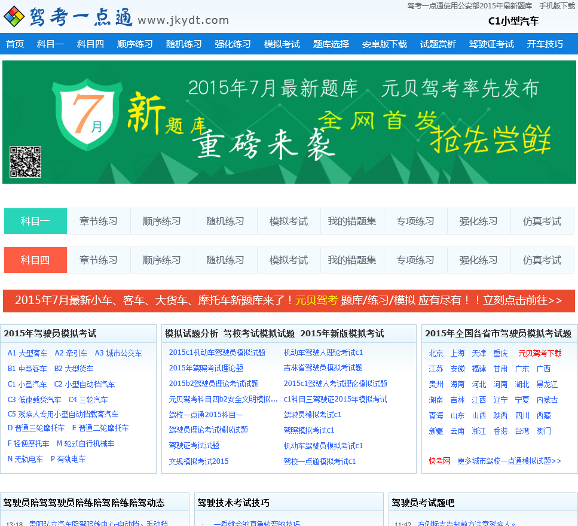The height and width of the screenshot is (526, 578).
Task: Click the 手机版下载 link at top right
Action: (557, 6)
